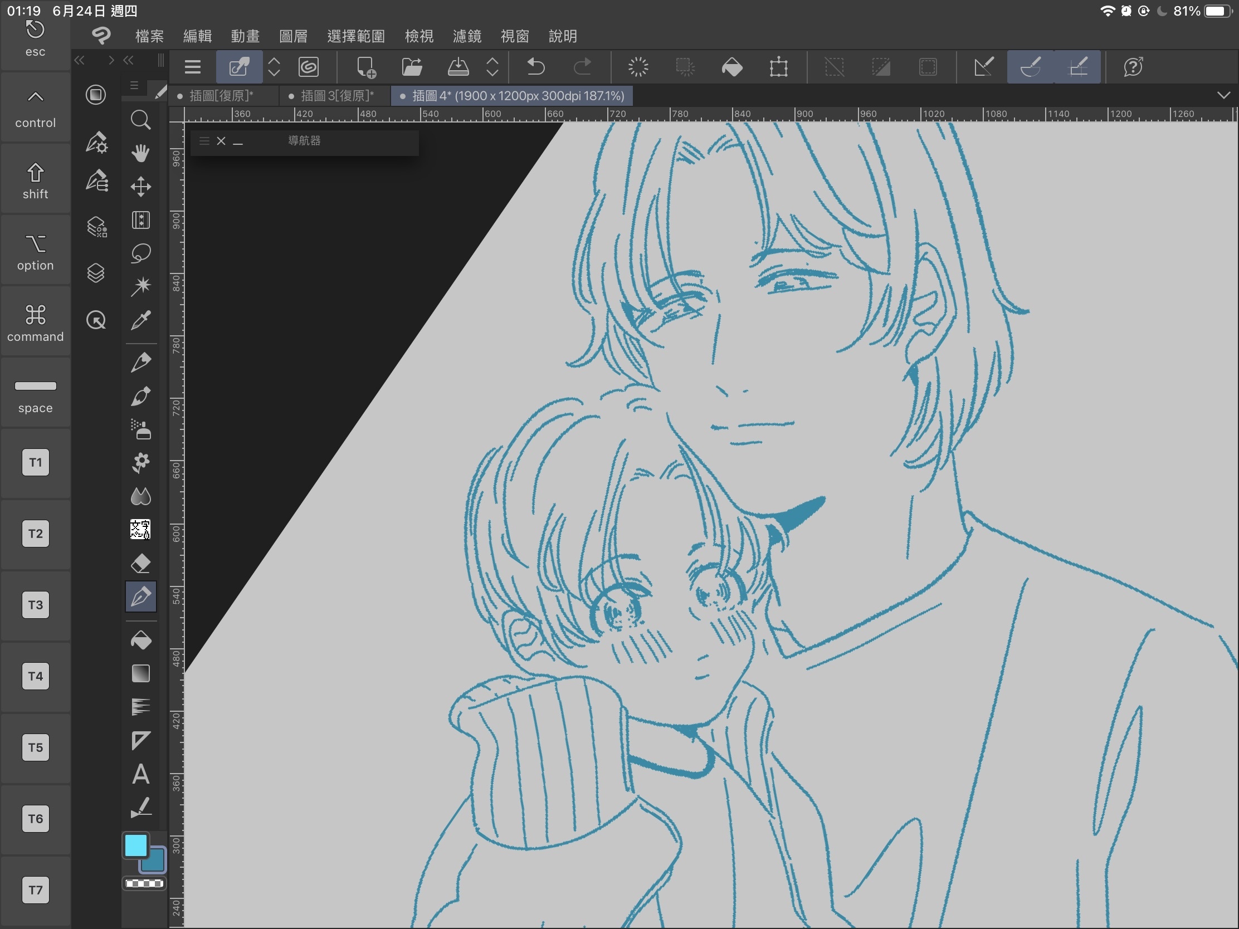Open Clip Studio launcher swirl icon

pos(309,67)
